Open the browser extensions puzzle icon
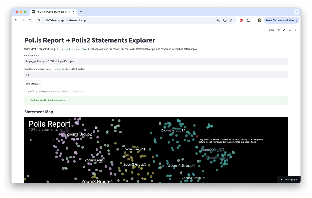312x198 pixels. pos(249,20)
